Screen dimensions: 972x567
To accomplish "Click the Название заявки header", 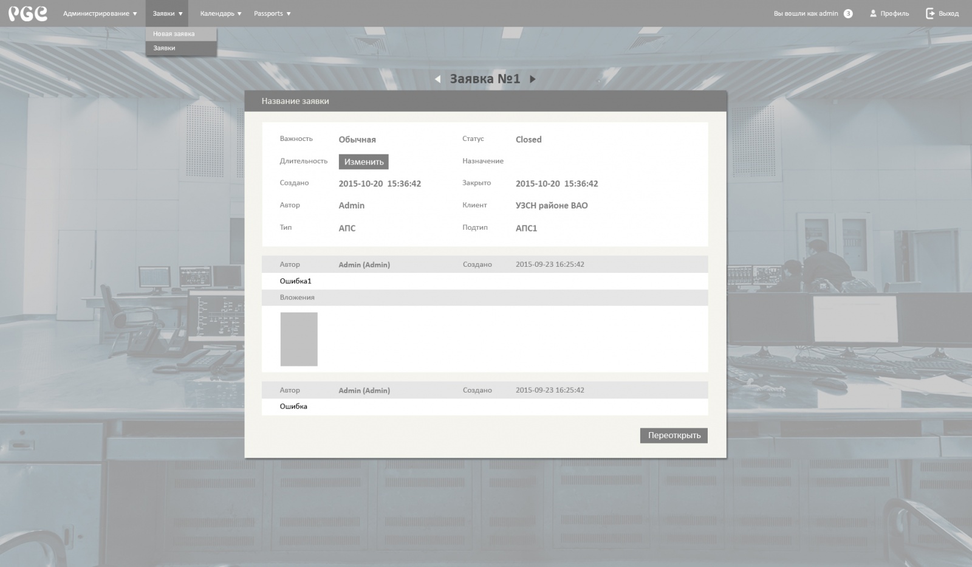I will [x=295, y=101].
